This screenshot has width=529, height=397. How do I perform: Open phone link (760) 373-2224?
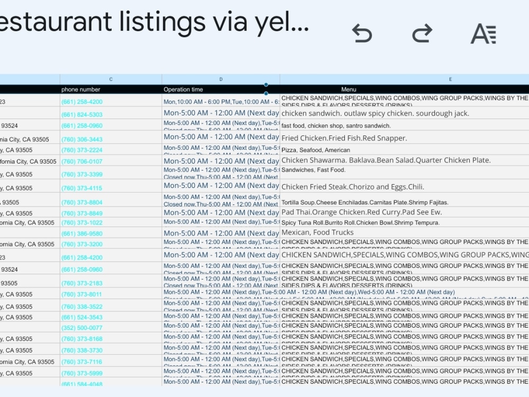coord(82,150)
